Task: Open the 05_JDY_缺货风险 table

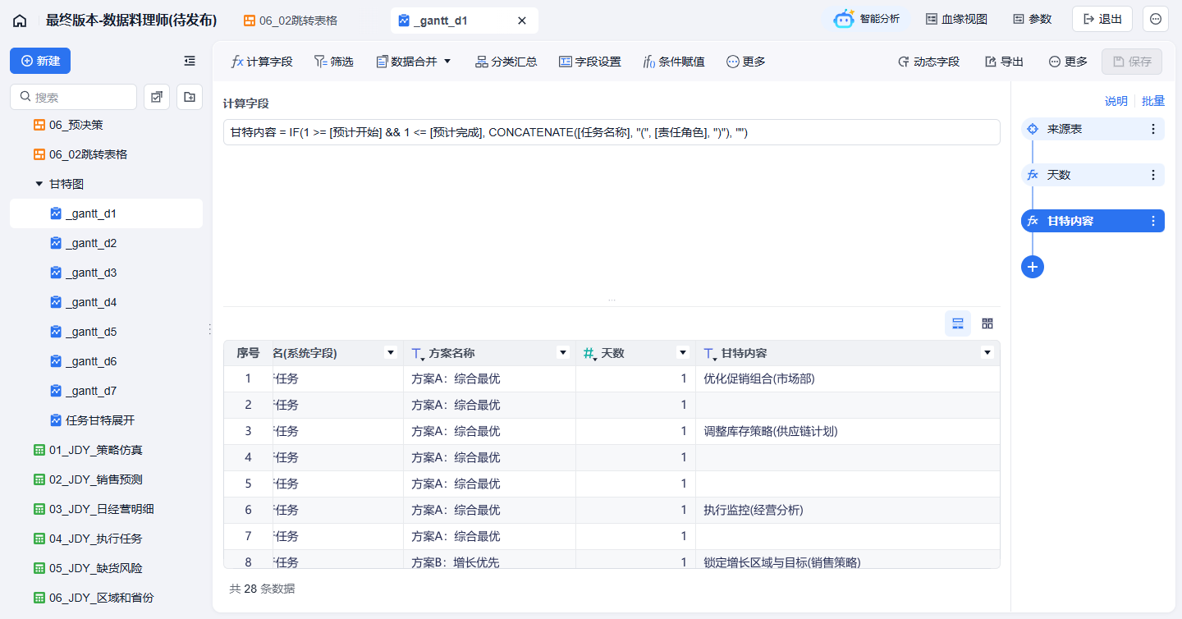Action: tap(106, 568)
